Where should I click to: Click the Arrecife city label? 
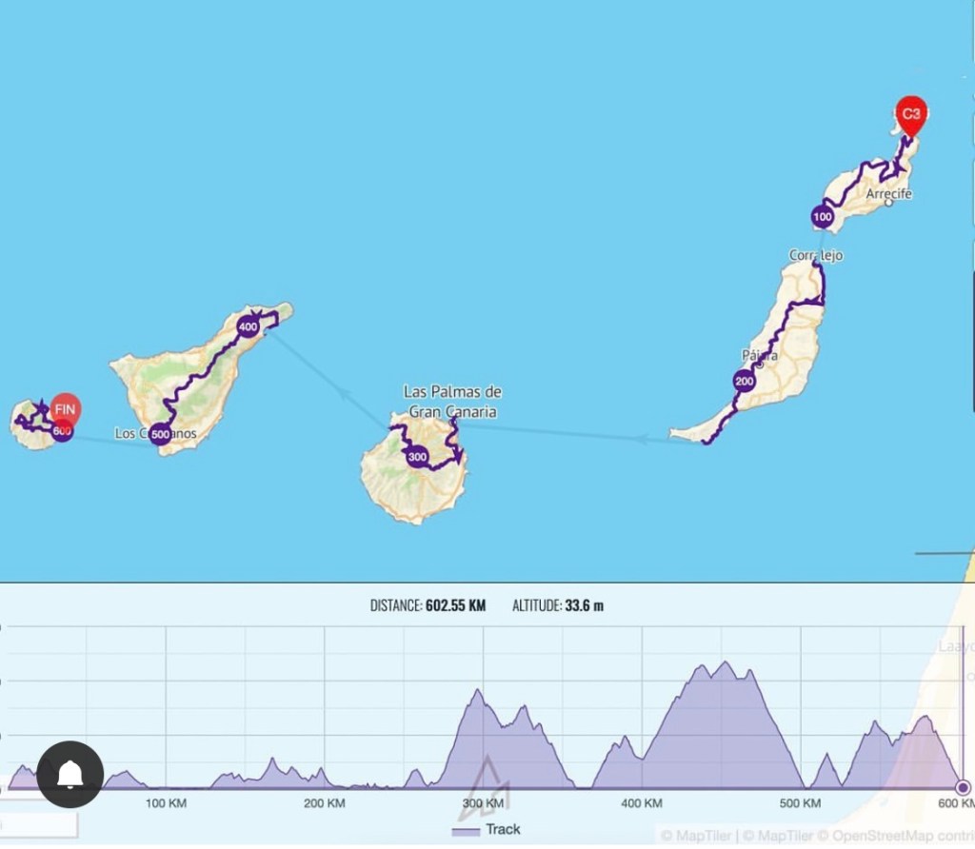(889, 194)
